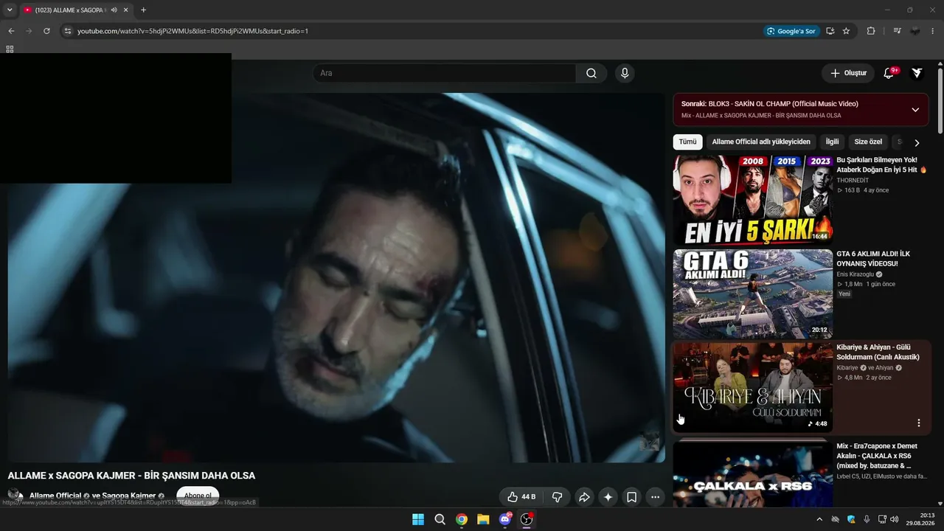Open options menu for Kibariye & Ahiyan video
The width and height of the screenshot is (944, 531).
919,423
